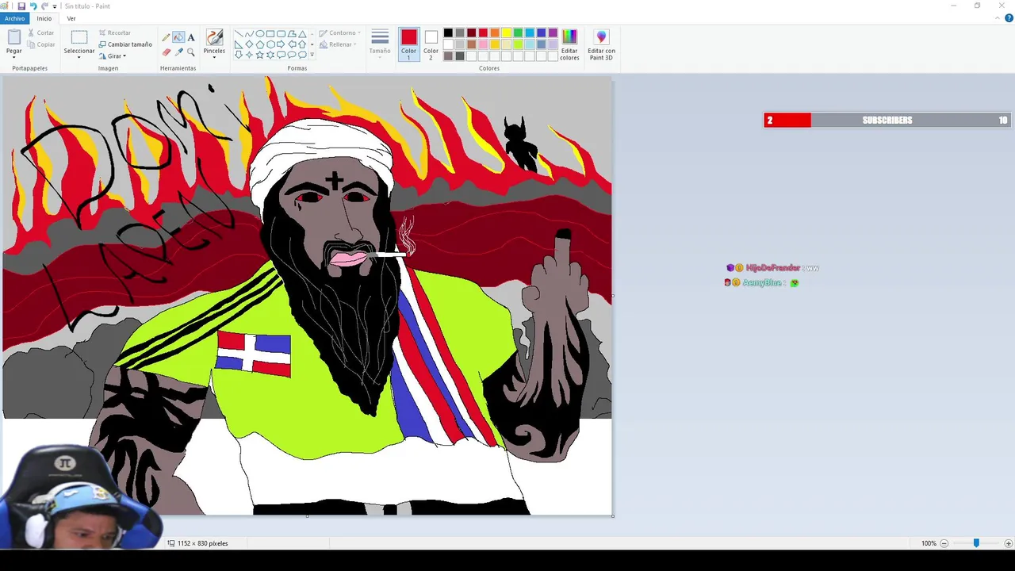The height and width of the screenshot is (571, 1015).
Task: Switch to the Inicio tab
Action: [44, 18]
